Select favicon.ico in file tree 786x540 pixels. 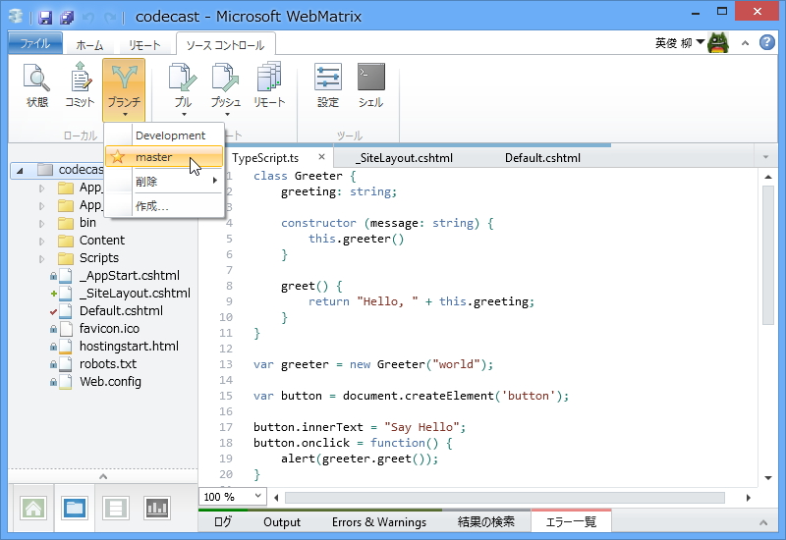coord(109,329)
